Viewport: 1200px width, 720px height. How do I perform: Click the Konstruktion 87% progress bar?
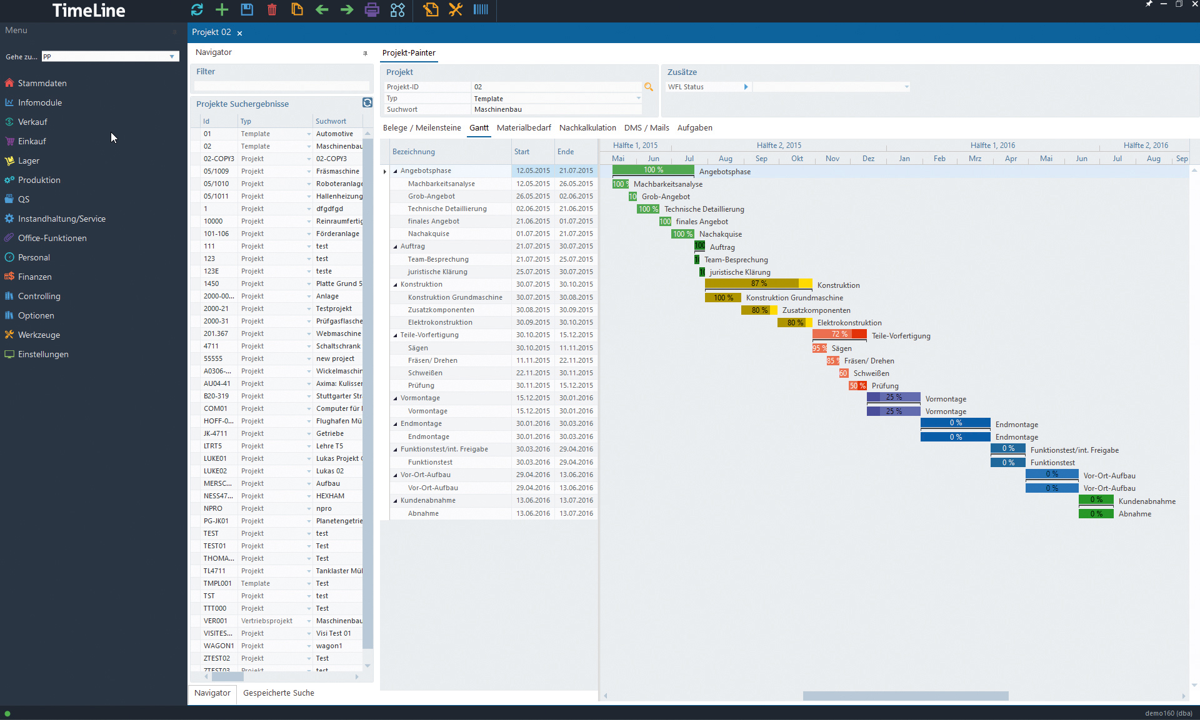pos(757,284)
